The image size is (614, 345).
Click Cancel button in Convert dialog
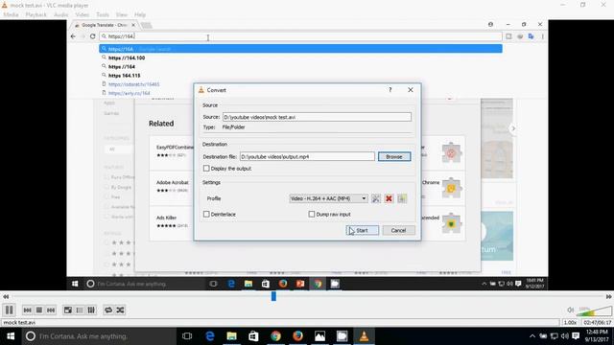coord(398,230)
